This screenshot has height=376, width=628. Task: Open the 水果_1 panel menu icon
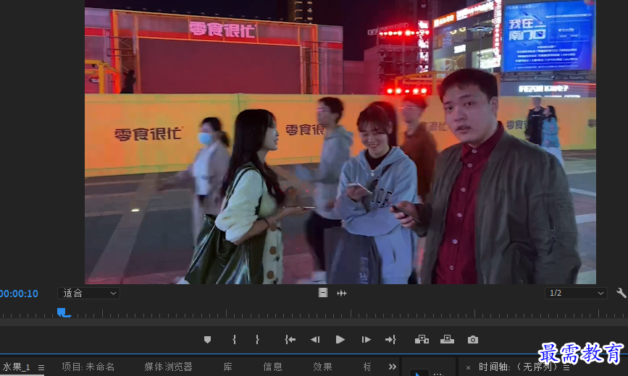(41, 367)
